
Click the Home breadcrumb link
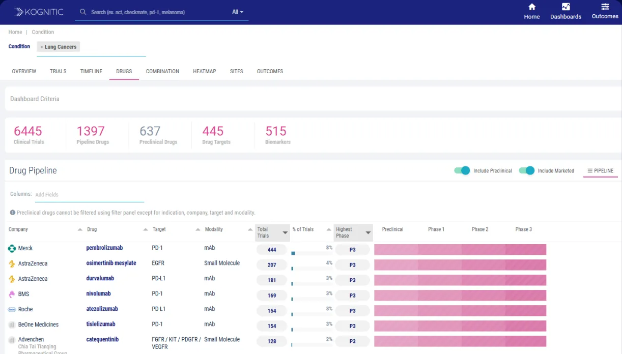pyautogui.click(x=15, y=32)
